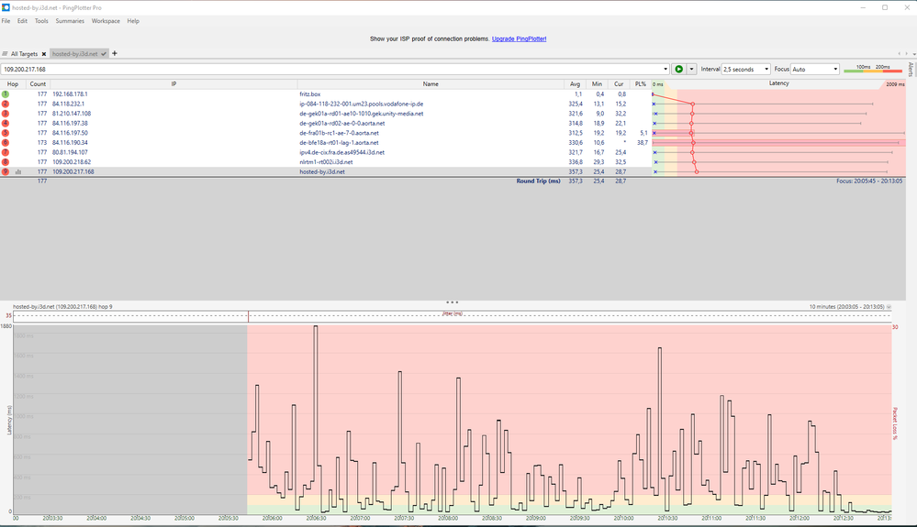Open the Interval 2,5 seconds dropdown
This screenshot has width=917, height=527.
[745, 69]
